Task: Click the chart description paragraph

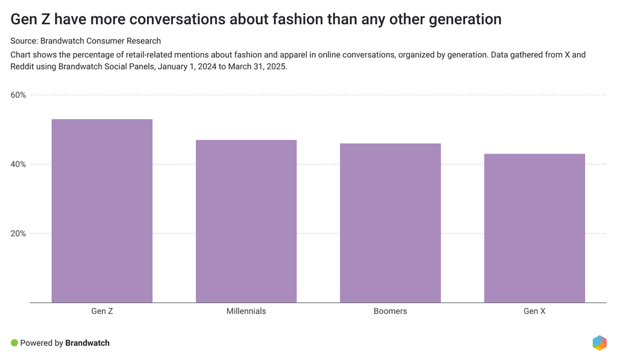Action: (x=298, y=61)
